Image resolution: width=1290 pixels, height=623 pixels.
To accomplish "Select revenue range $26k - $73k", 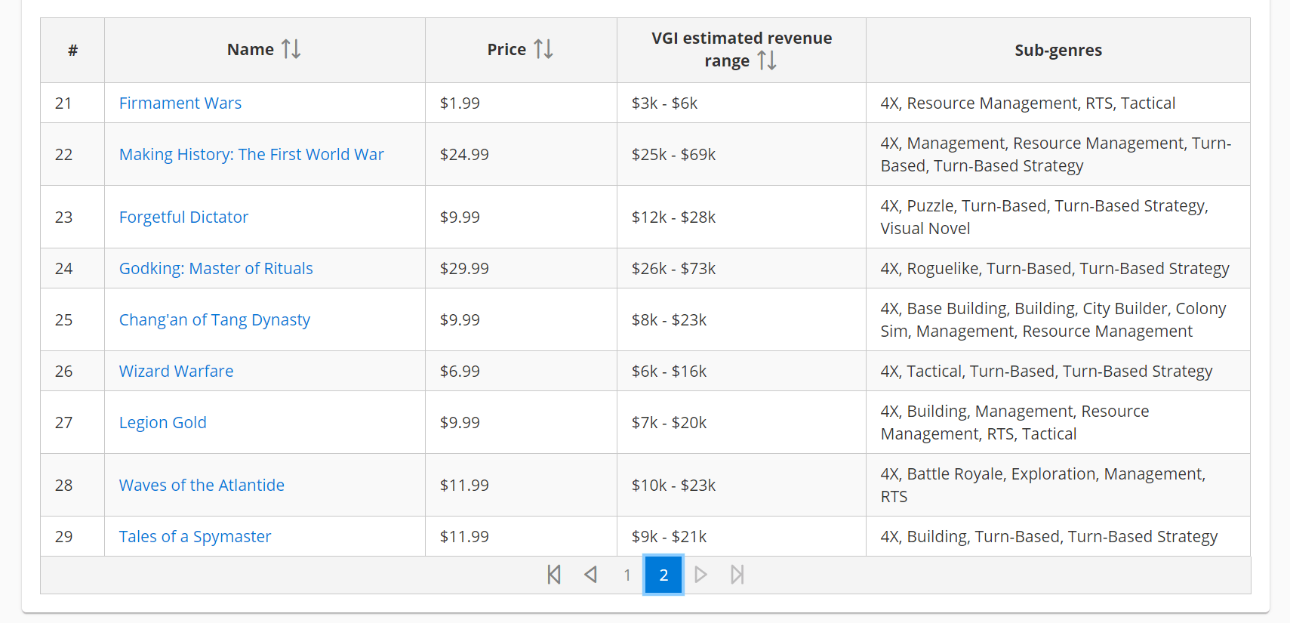I will pyautogui.click(x=673, y=268).
